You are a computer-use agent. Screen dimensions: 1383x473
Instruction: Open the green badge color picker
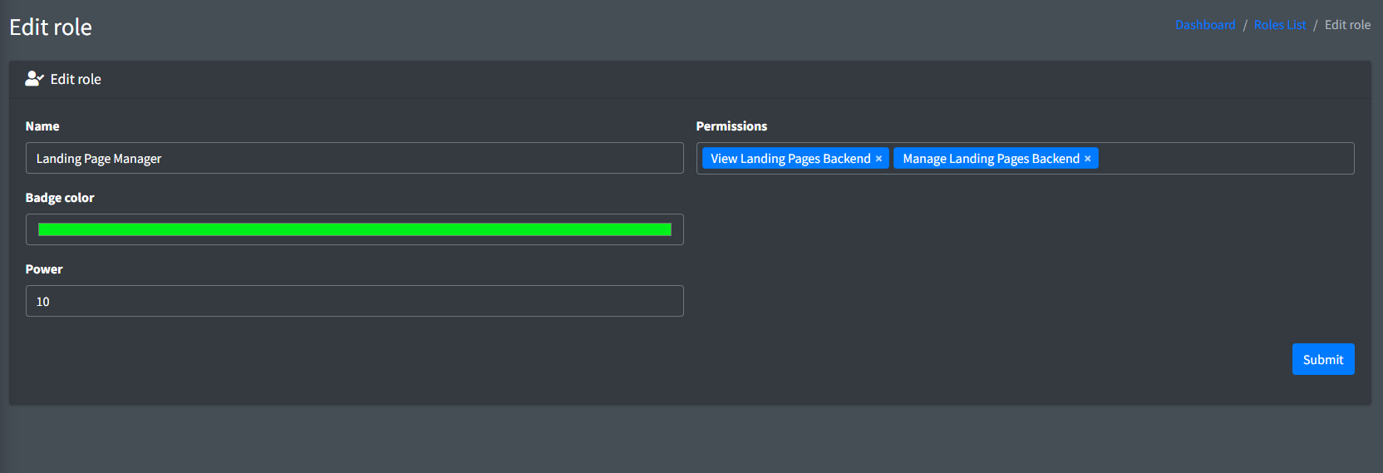[354, 229]
